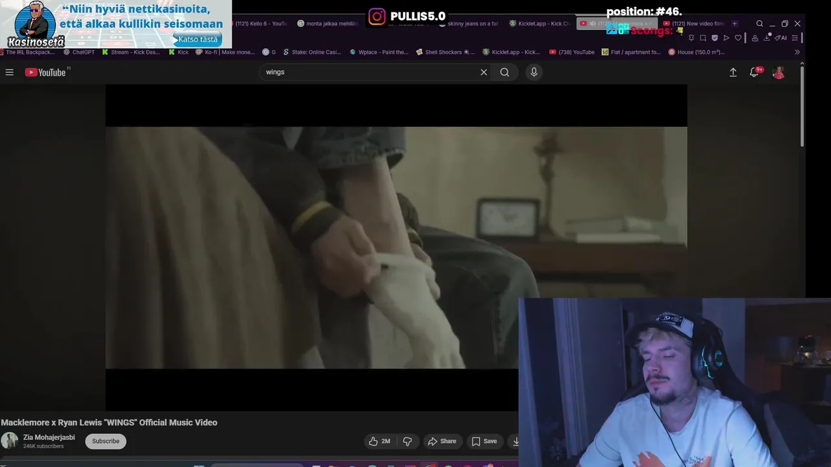Open the browser downloads icon
This screenshot has width=831, height=467.
(x=766, y=38)
